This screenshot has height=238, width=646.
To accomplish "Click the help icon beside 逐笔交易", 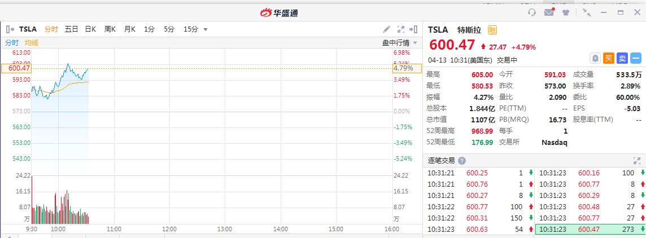I will point(462,161).
